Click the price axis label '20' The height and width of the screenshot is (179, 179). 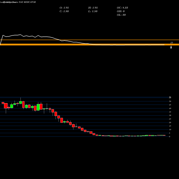170,122
